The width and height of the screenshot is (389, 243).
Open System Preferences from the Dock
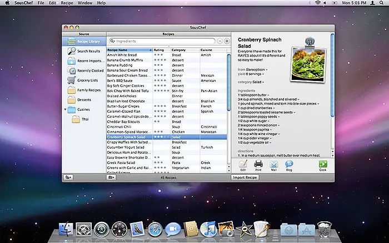tap(83, 229)
